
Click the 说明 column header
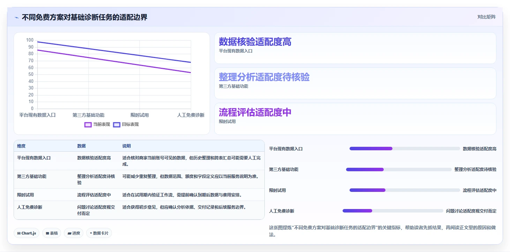point(127,146)
